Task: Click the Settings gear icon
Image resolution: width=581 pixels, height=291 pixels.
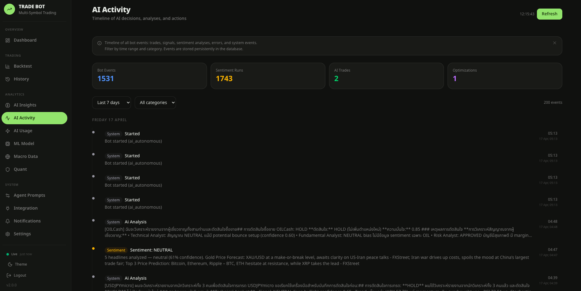Action: pyautogui.click(x=8, y=234)
